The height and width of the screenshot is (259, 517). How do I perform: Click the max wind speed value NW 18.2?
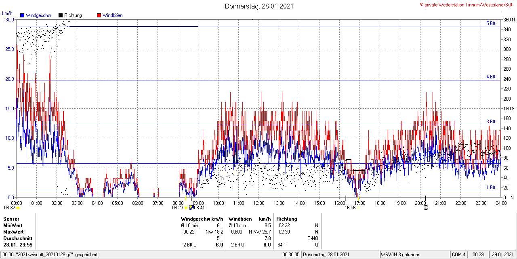click(x=214, y=232)
